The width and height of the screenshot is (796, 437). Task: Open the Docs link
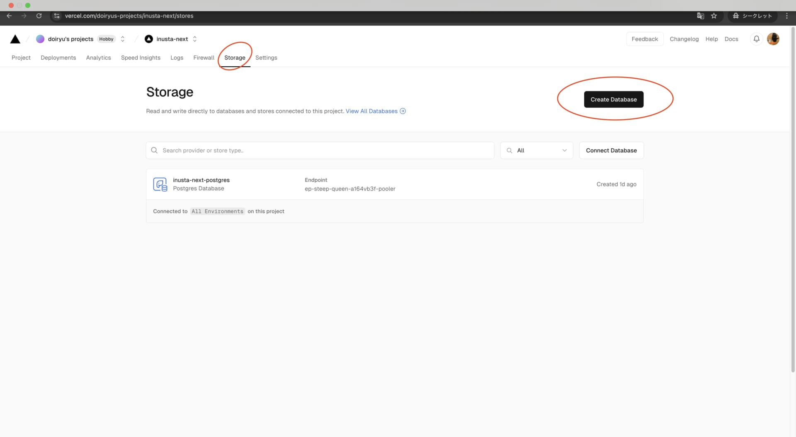(x=731, y=39)
